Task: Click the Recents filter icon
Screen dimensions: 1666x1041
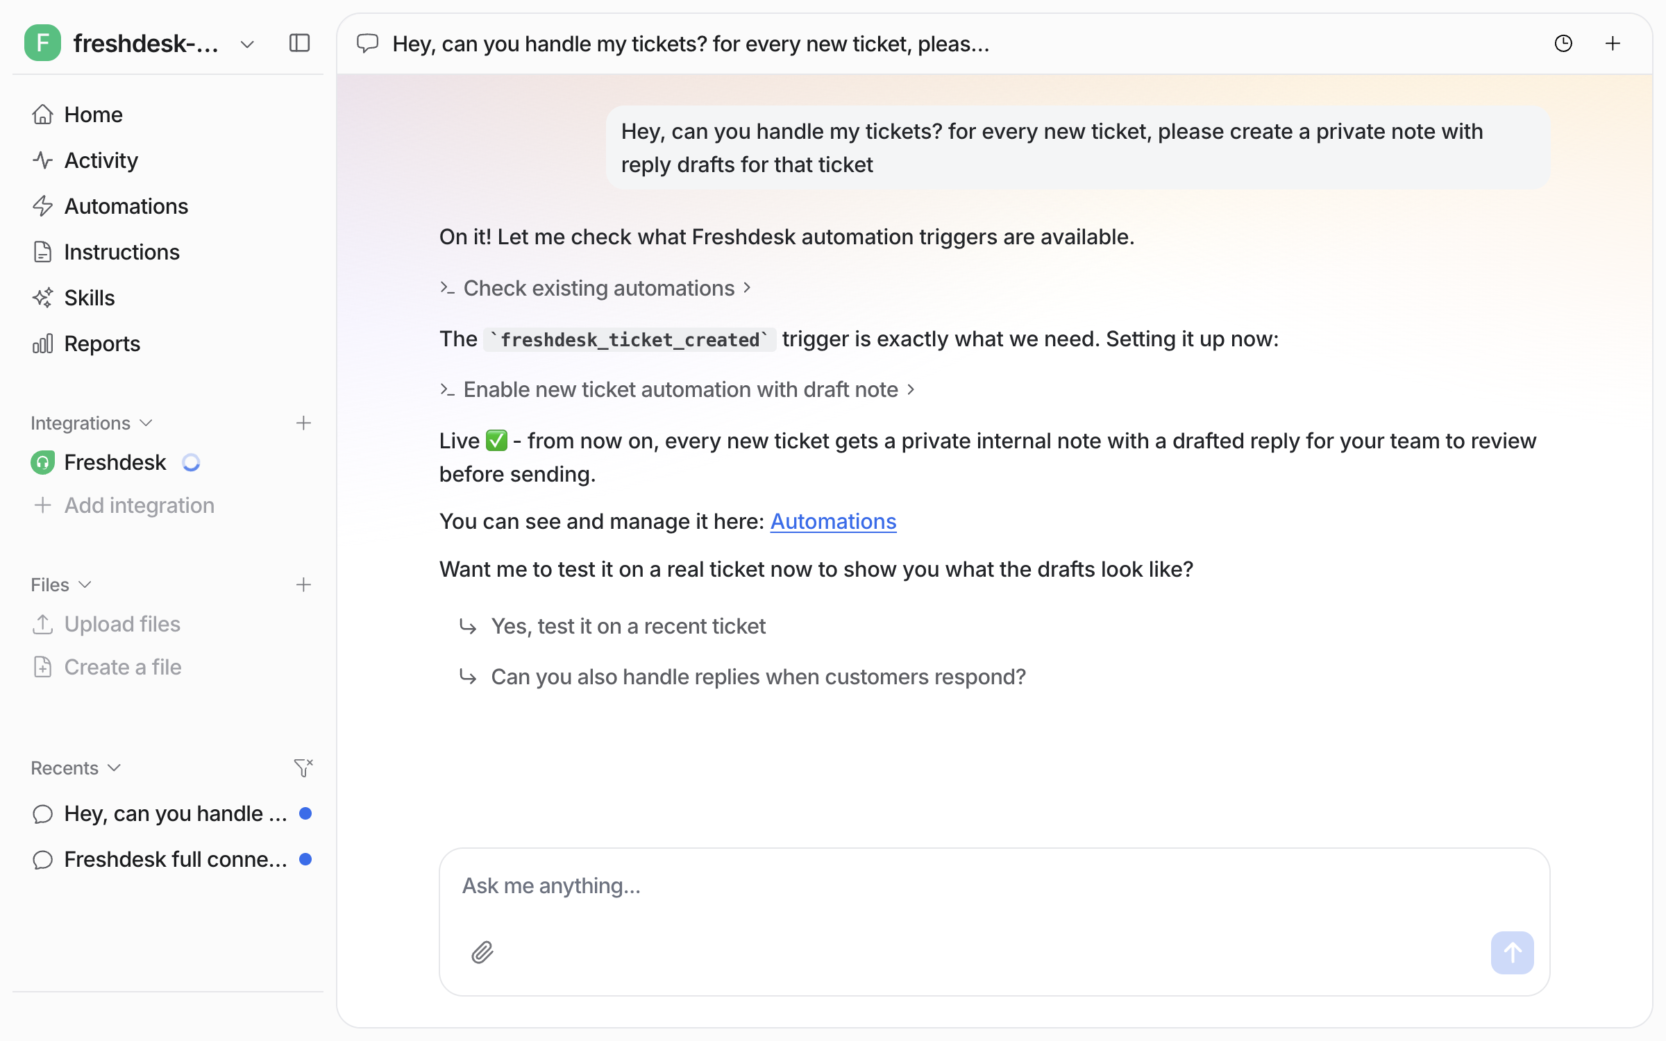Action: (303, 768)
